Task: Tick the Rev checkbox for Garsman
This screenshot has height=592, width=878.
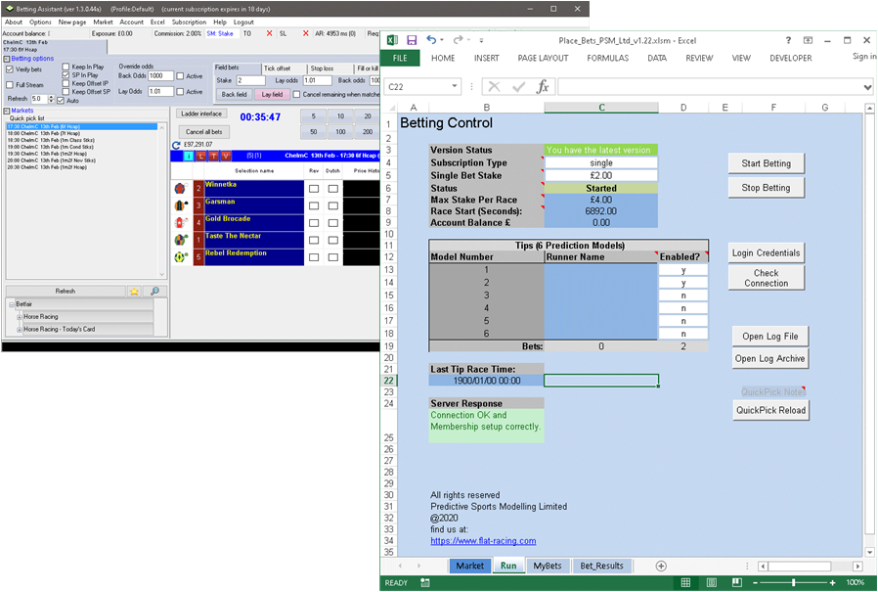Action: click(314, 205)
